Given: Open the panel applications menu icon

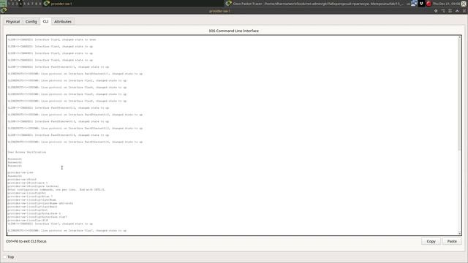Looking at the screenshot, I should point(3,3).
